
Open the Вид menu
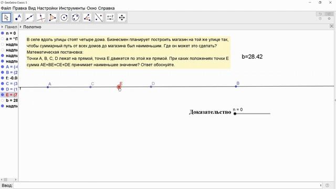(31, 8)
